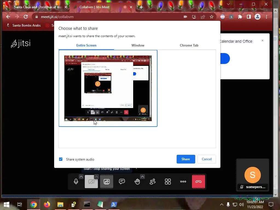View site lock information icon
Image resolution: width=280 pixels, height=210 pixels.
click(37, 17)
